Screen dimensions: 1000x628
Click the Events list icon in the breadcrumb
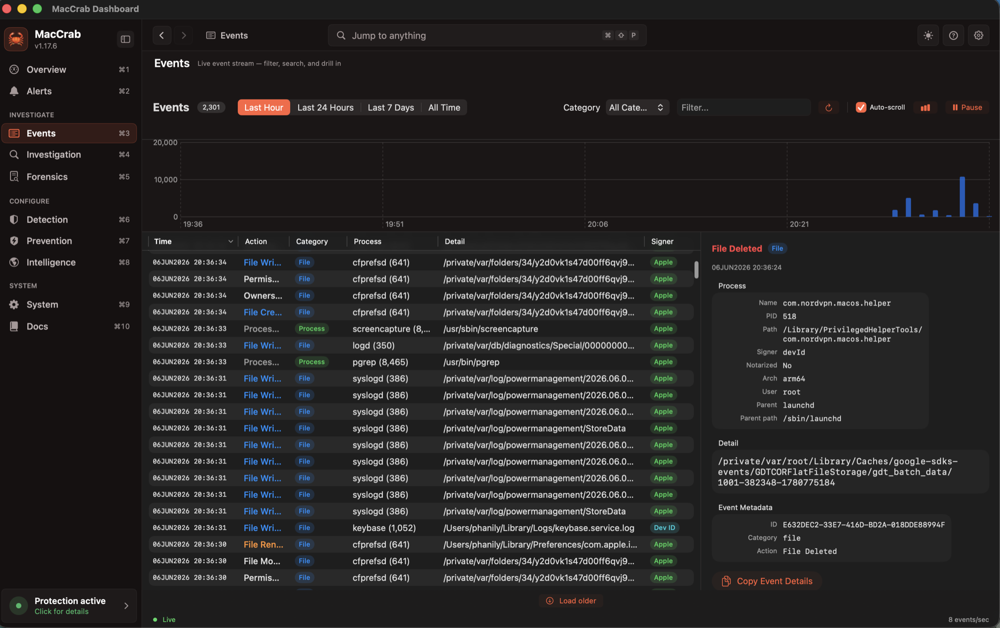point(210,35)
